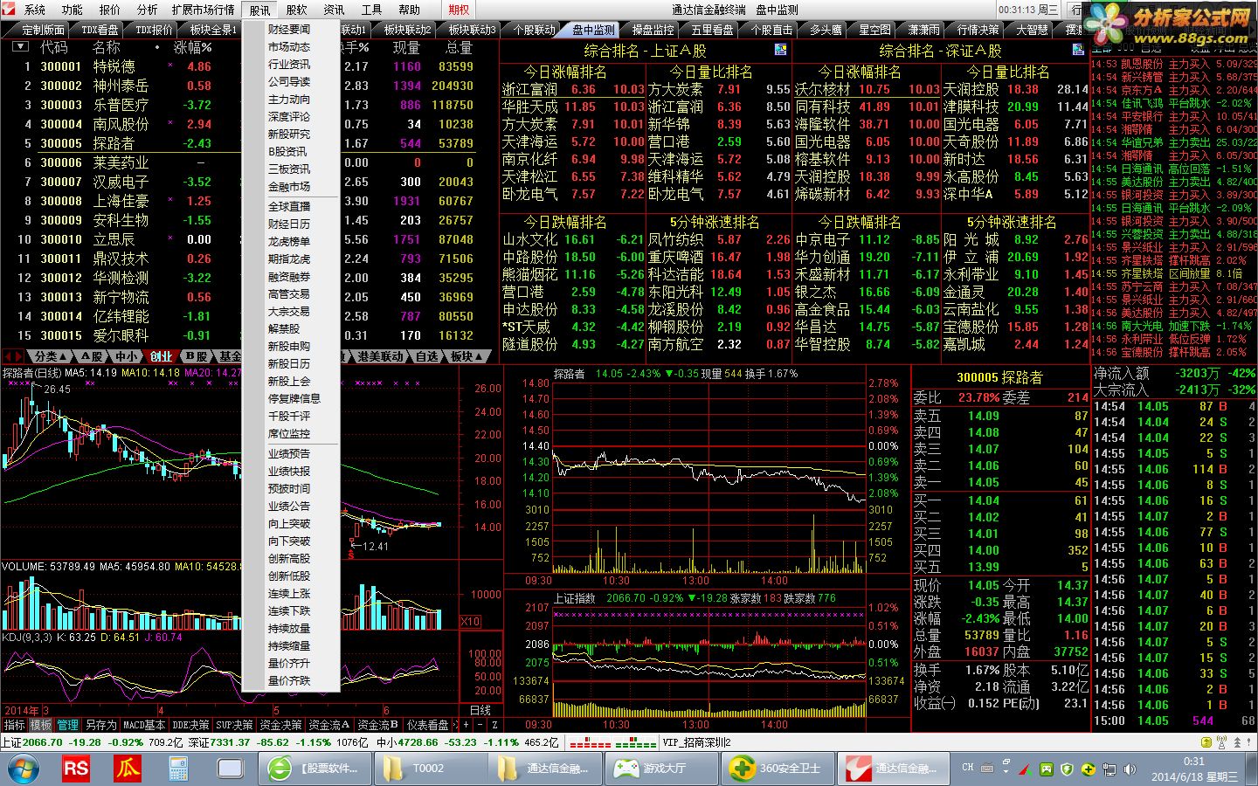
Task: Click the icon beside 综合排名-上证A股 title
Action: [781, 50]
